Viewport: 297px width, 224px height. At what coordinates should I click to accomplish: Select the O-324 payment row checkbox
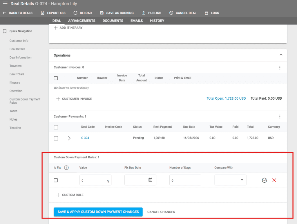click(x=56, y=138)
